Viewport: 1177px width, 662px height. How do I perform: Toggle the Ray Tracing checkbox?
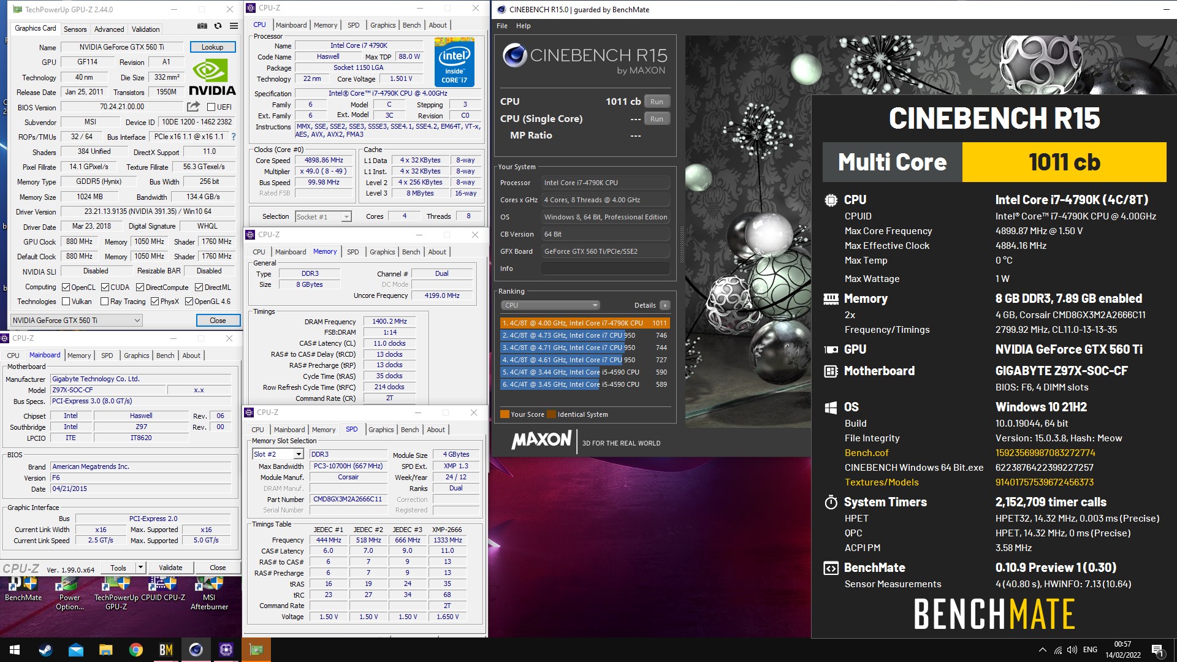pos(104,302)
